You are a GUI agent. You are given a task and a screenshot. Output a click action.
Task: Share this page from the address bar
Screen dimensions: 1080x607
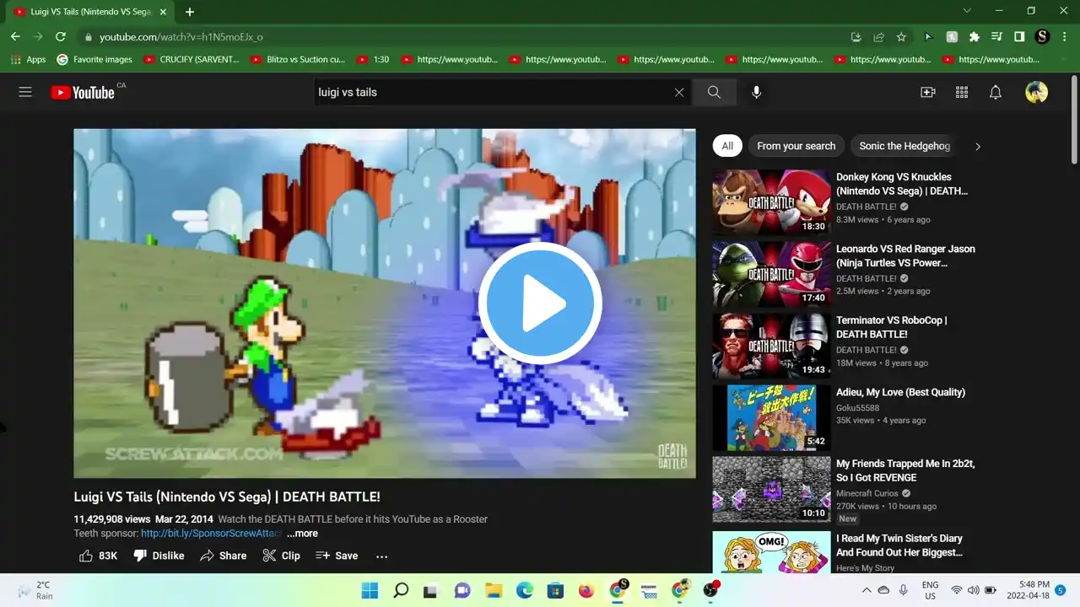coord(878,37)
